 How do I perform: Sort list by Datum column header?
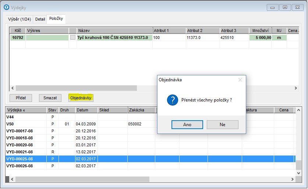point(86,110)
